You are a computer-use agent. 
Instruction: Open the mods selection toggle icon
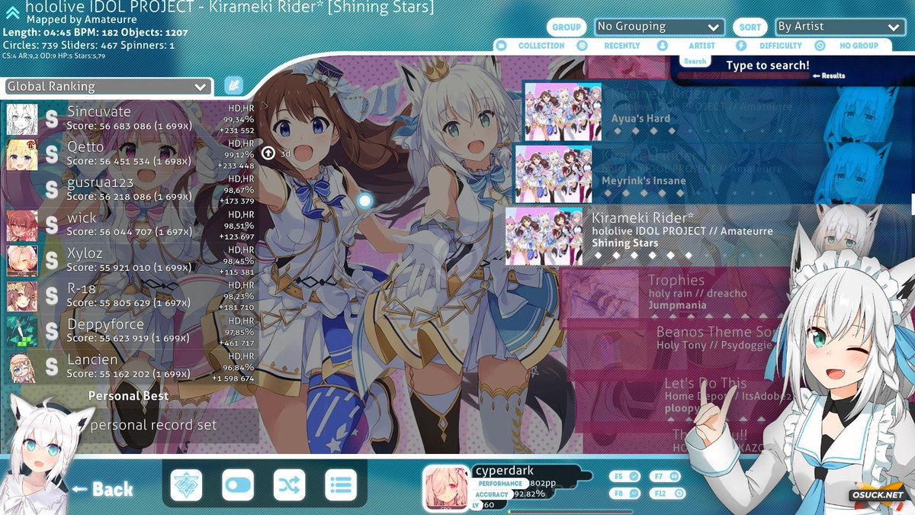pyautogui.click(x=238, y=484)
